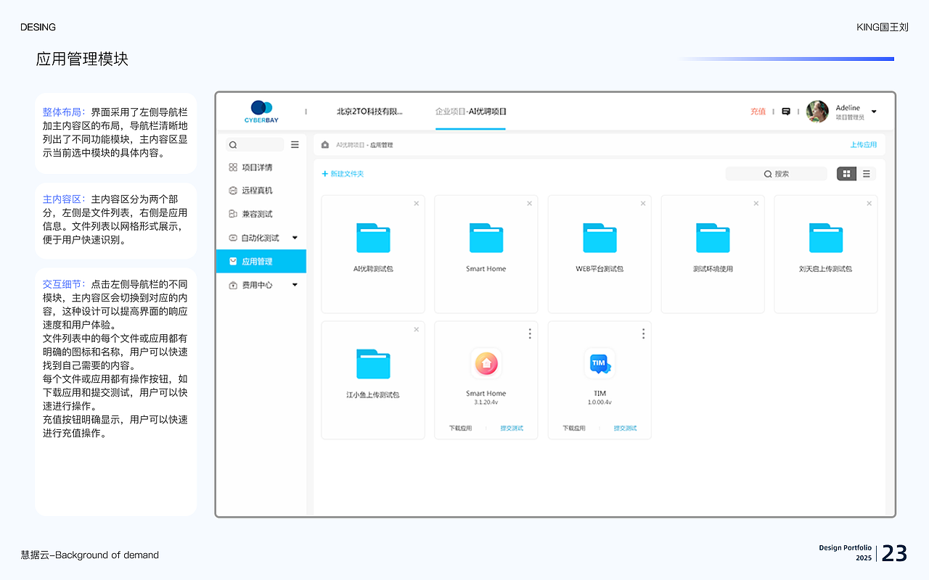Click the sidebar search field
929x580 pixels.
[x=255, y=144]
